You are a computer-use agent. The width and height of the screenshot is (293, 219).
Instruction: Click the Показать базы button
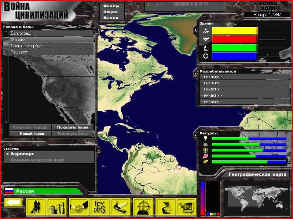pos(73,127)
